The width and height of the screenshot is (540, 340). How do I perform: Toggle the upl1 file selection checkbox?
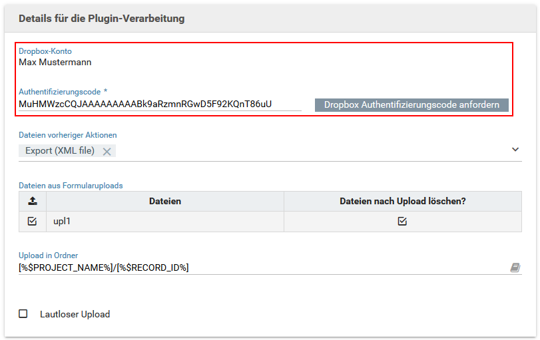click(x=32, y=222)
